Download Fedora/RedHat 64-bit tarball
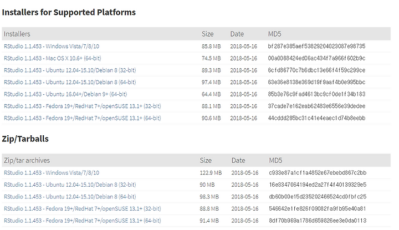This screenshot has height=230, width=399. coord(82,221)
